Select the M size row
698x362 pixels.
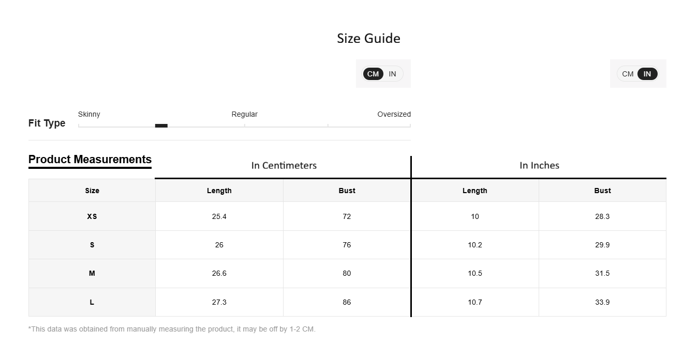point(347,273)
